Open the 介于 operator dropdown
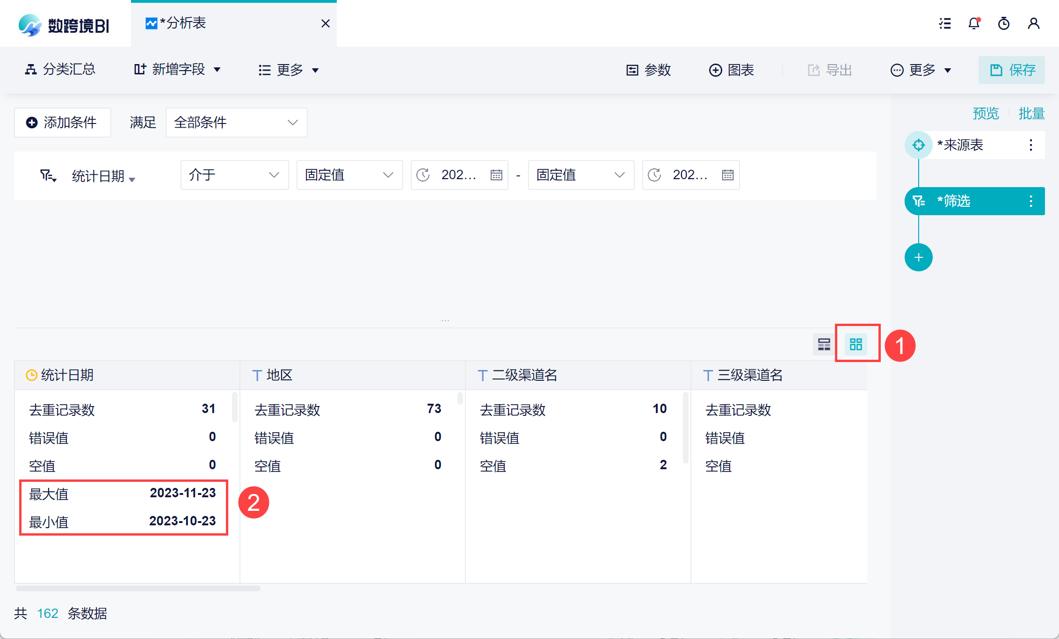The width and height of the screenshot is (1059, 639). coord(234,175)
